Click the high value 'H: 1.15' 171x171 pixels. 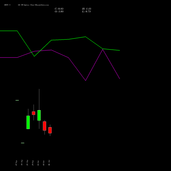click(87, 9)
